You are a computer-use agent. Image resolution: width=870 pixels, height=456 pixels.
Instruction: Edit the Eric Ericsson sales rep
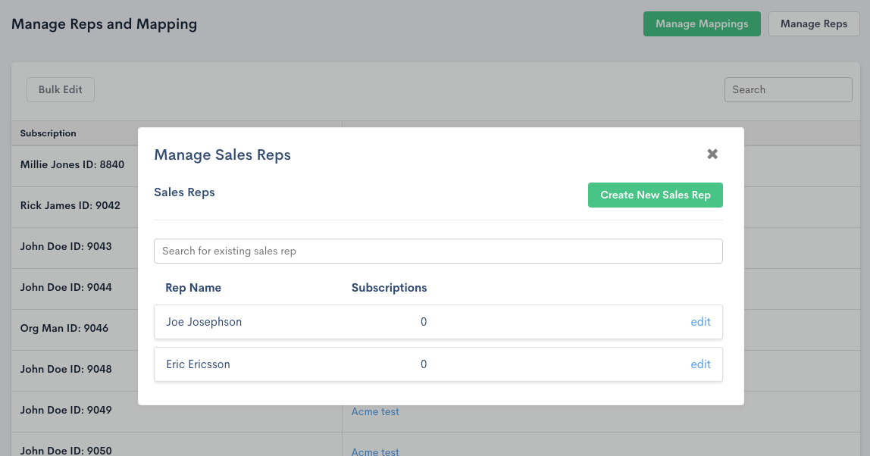pos(700,364)
